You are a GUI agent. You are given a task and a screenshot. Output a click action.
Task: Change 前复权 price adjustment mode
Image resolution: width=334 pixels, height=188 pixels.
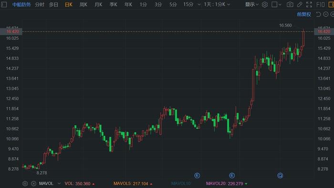[304, 14]
